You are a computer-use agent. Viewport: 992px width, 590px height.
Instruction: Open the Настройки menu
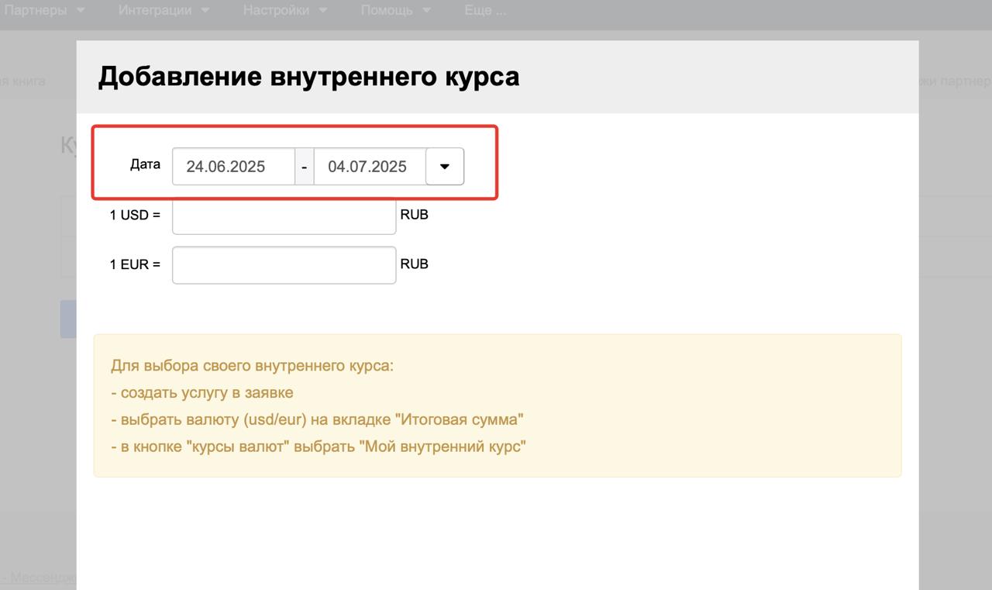[284, 10]
